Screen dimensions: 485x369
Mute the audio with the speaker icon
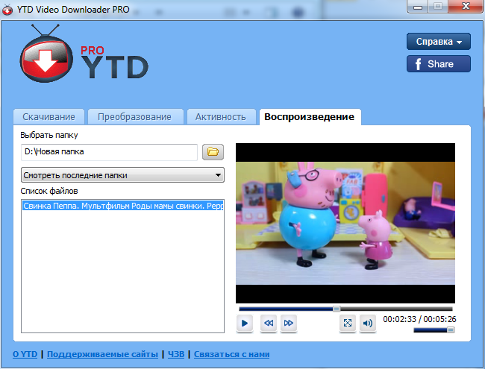(367, 323)
